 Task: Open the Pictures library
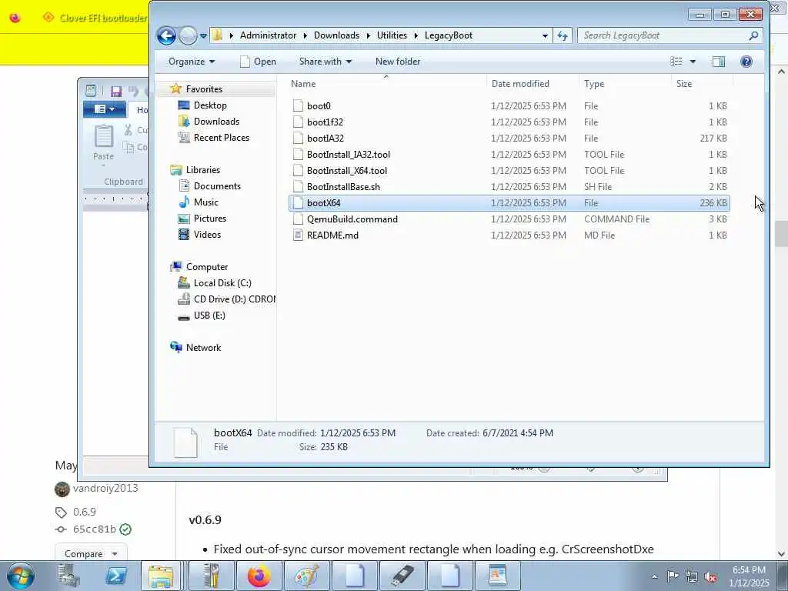coord(209,218)
